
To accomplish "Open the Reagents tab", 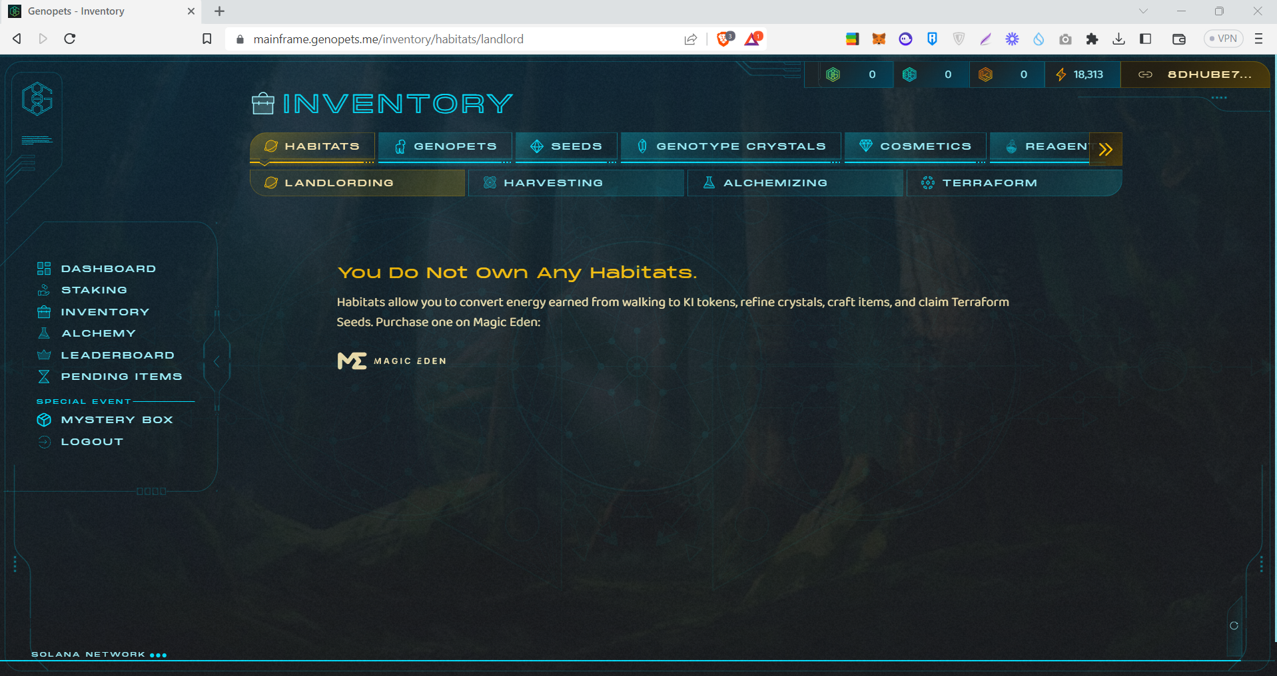I will (1040, 146).
